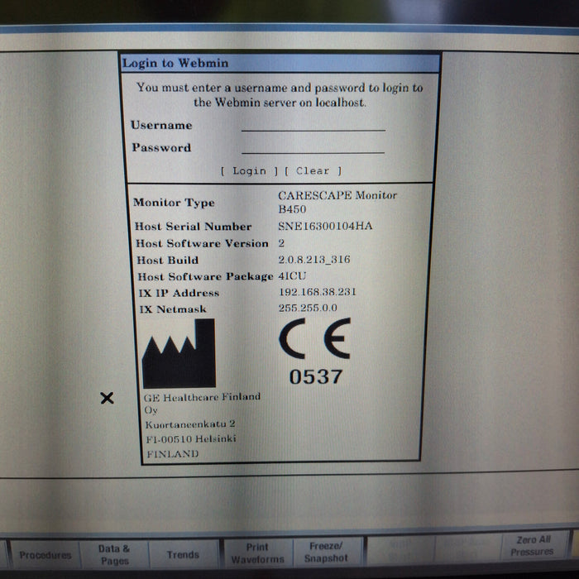Image resolution: width=579 pixels, height=579 pixels.
Task: Select Print Waveforms key
Action: coord(257,553)
